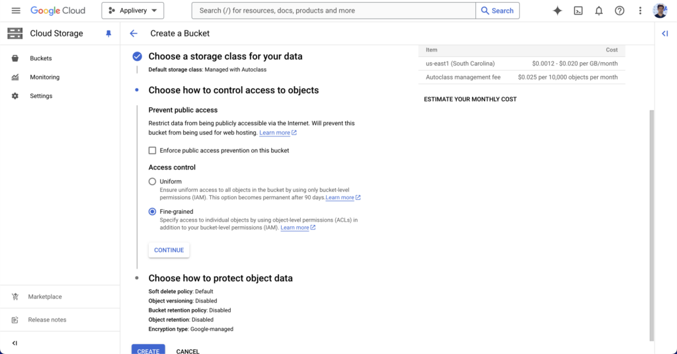Click the page vertical scrollbar

[x=651, y=225]
